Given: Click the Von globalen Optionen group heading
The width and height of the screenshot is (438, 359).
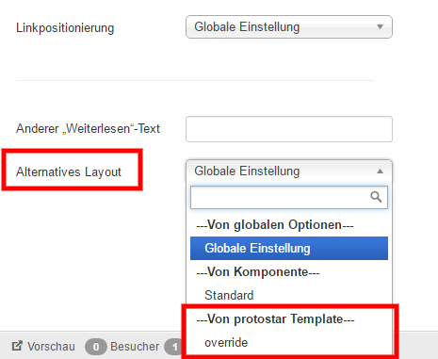Looking at the screenshot, I should click(275, 224).
